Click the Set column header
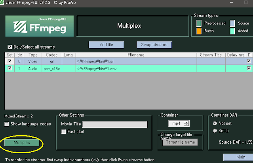253x163 pixels. click(10, 55)
